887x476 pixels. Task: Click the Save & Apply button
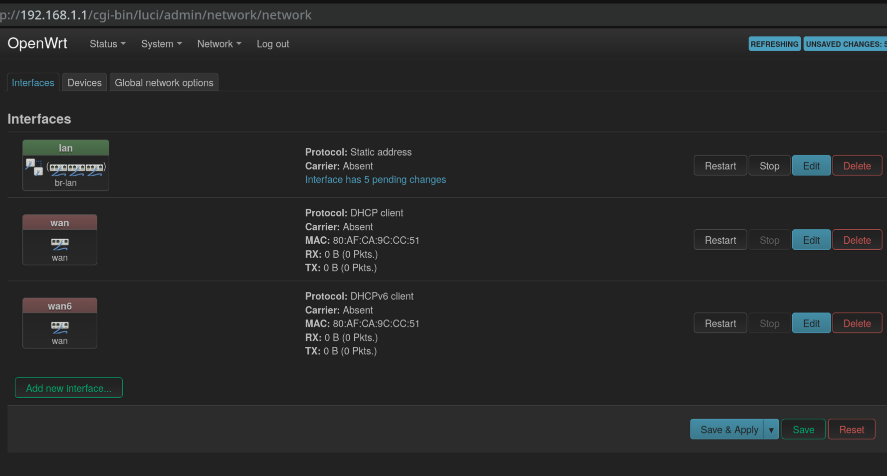coord(727,430)
